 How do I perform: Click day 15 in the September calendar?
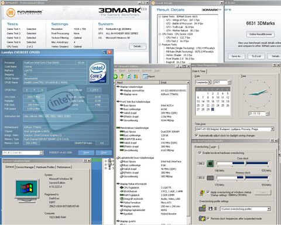[x=208, y=101]
